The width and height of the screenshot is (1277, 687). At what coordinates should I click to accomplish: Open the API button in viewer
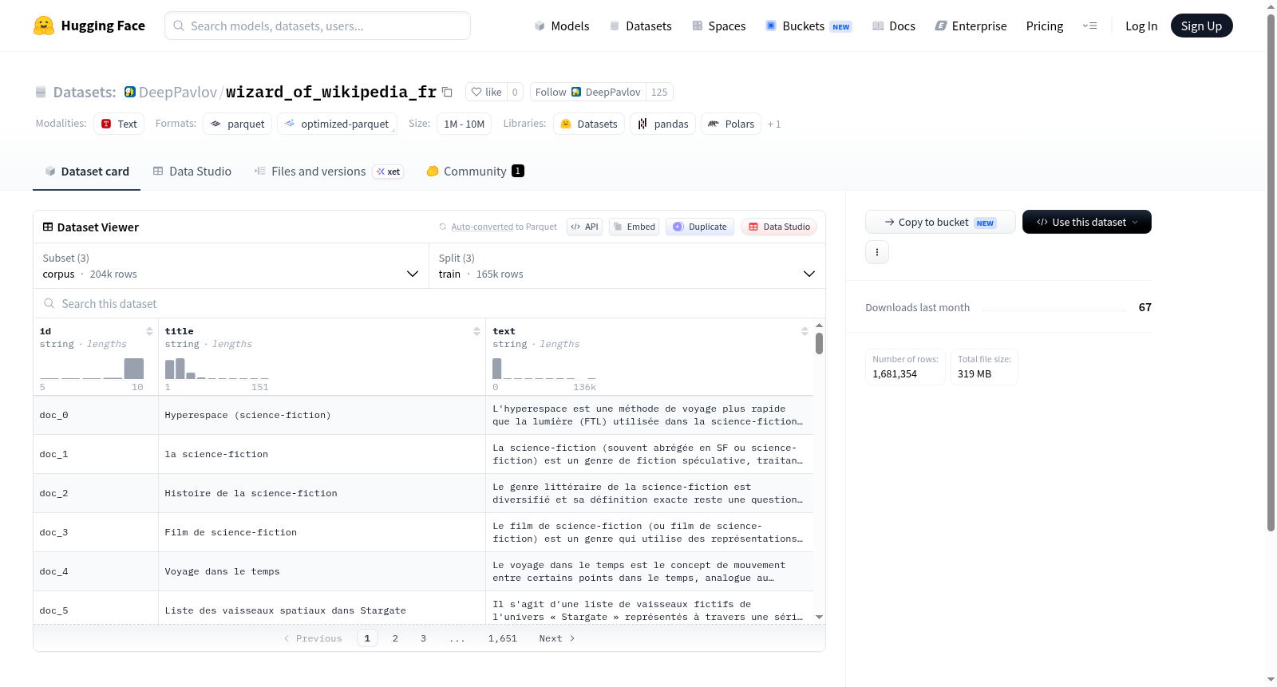[x=584, y=227]
